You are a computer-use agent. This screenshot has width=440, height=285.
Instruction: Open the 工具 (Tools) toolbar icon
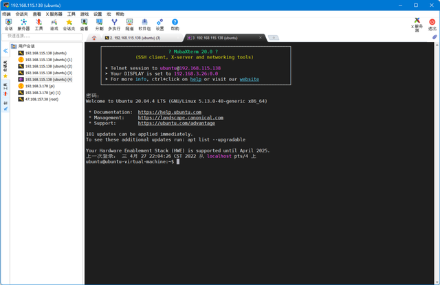click(x=38, y=25)
